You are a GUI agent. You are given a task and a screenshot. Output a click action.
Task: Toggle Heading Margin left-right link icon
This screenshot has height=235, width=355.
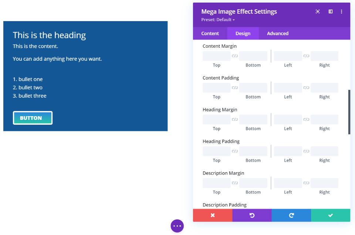click(x=306, y=120)
